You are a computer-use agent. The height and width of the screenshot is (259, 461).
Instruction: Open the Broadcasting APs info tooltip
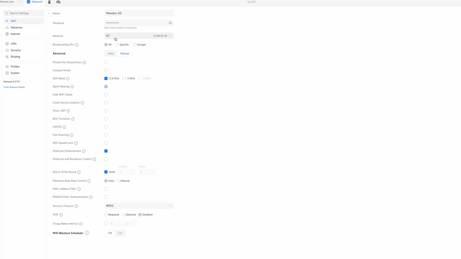point(77,45)
